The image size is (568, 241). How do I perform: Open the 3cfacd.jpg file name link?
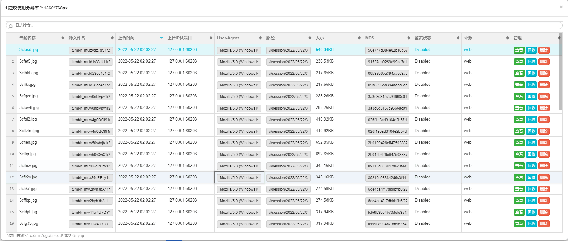pyautogui.click(x=28, y=50)
